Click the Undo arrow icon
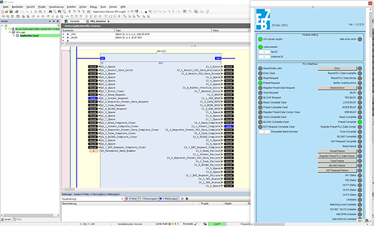This screenshot has width=374, height=226. click(x=22, y=11)
